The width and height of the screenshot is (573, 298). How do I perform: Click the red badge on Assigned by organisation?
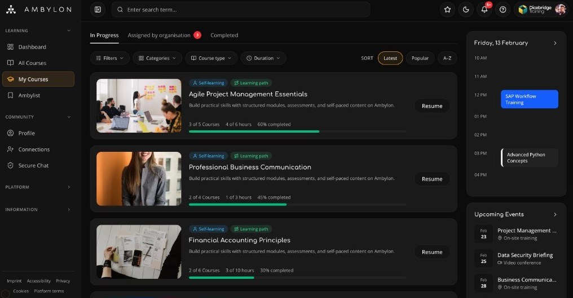[197, 35]
